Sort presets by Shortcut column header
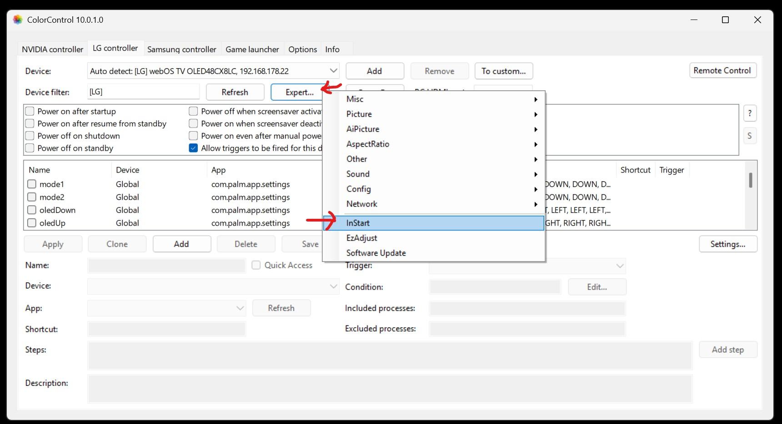The image size is (782, 424). (636, 170)
